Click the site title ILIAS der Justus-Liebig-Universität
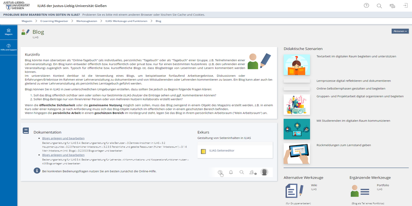This screenshot has width=412, height=206. point(72,6)
